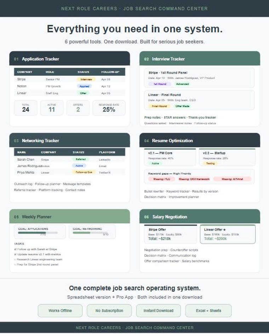Click the Missing: OKR framework keyword tag

(194, 179)
